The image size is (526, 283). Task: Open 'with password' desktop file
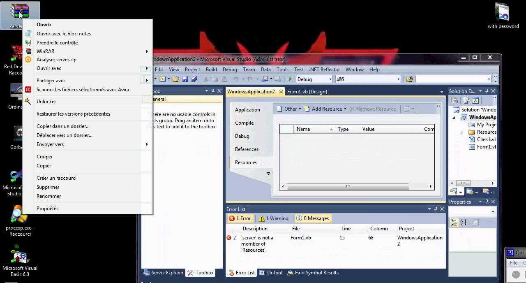coord(503,16)
